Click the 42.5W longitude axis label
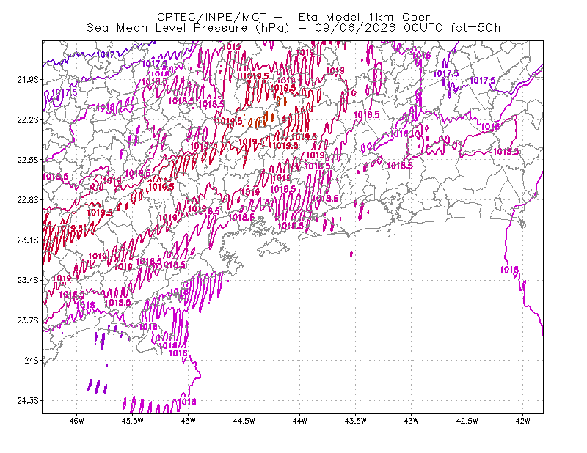587x453 pixels. [x=467, y=421]
